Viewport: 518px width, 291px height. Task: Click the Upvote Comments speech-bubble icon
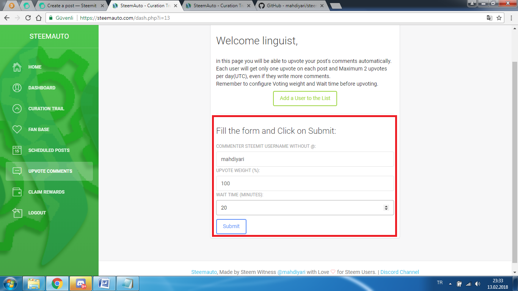[17, 171]
